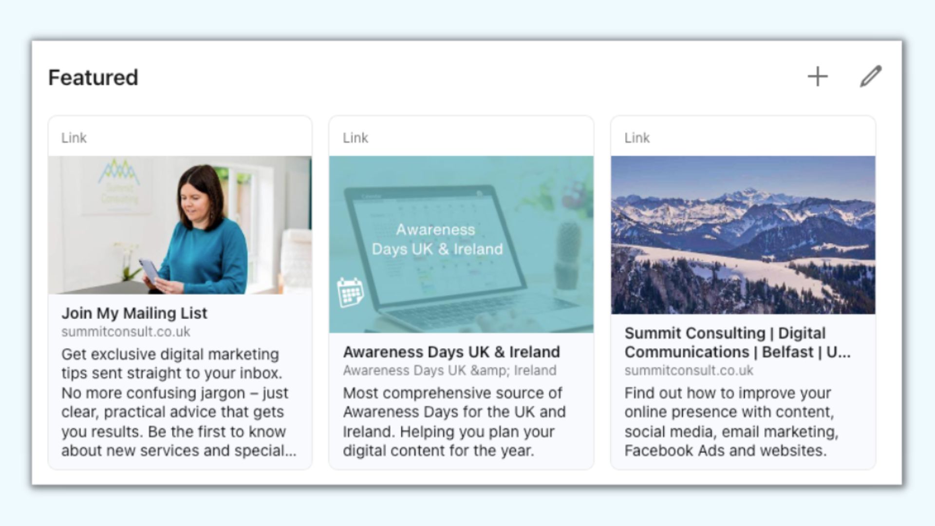935x526 pixels.
Task: Click the Featured section heading
Action: [93, 77]
